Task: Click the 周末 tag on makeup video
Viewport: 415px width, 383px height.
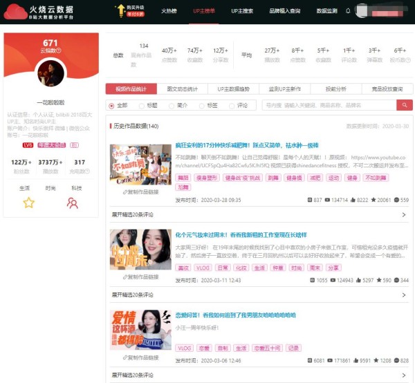Action: pyautogui.click(x=315, y=268)
